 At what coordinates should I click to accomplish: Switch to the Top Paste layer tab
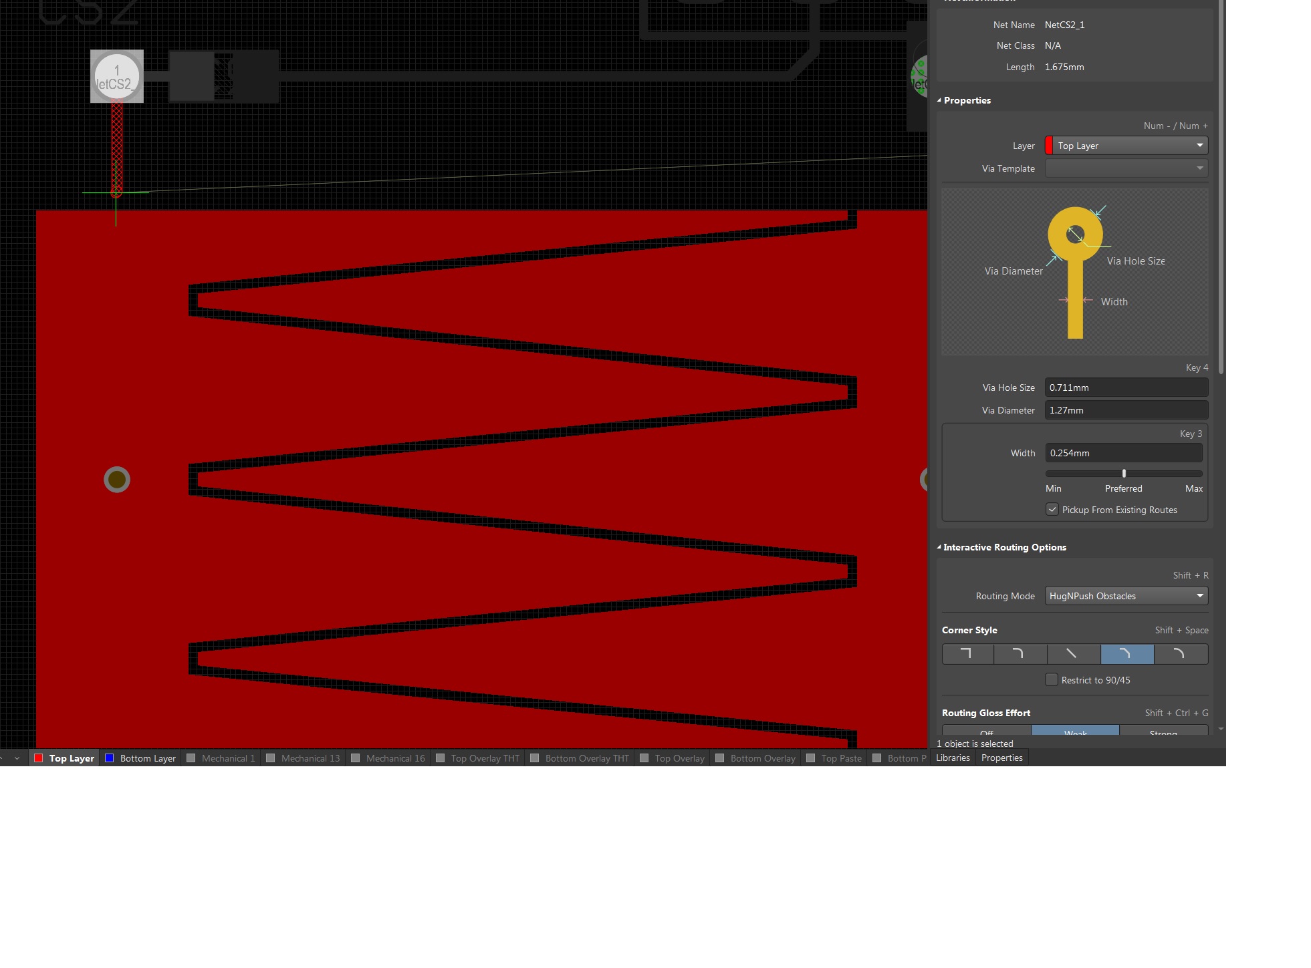point(834,758)
